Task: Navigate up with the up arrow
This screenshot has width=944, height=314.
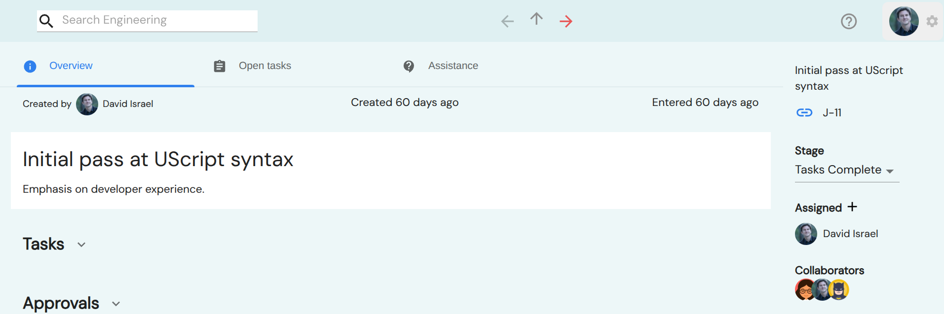Action: 536,19
